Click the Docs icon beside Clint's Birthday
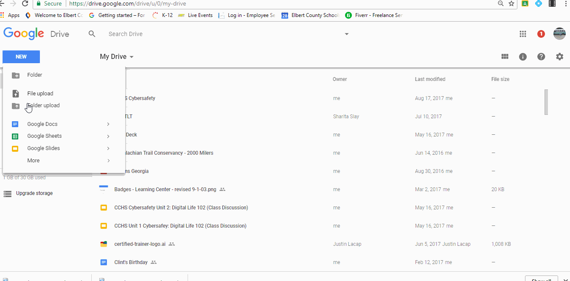Image resolution: width=570 pixels, height=281 pixels. 104,262
